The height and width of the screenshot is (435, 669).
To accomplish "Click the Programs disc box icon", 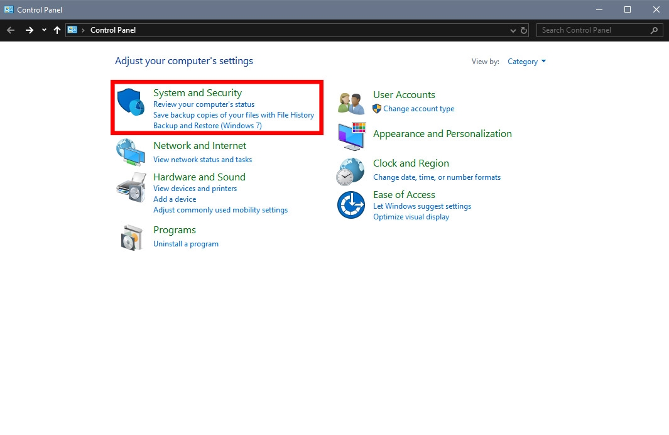I will 132,237.
